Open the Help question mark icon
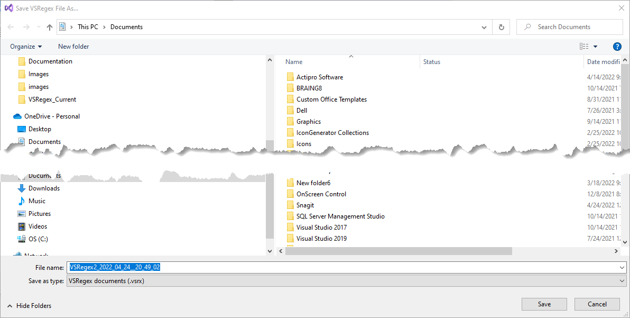Viewport: 630px width, 318px height. [617, 47]
